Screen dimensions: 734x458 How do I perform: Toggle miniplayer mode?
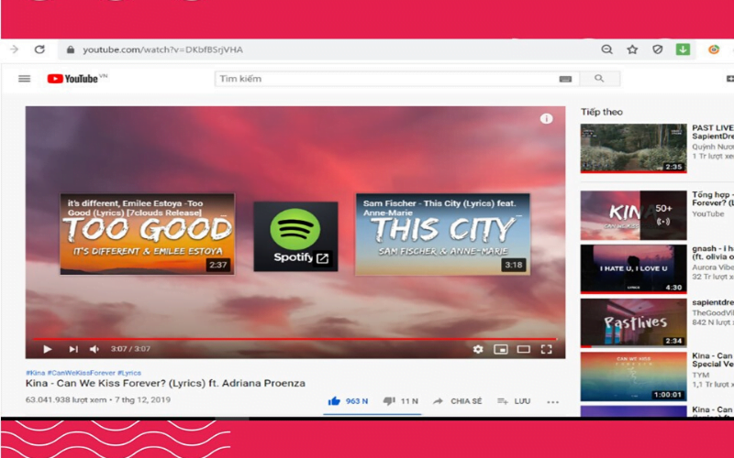[501, 349]
